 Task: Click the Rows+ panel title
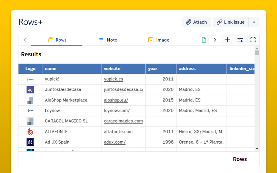tap(31, 22)
